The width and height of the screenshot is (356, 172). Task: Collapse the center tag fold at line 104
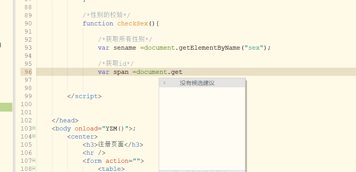click(34, 137)
